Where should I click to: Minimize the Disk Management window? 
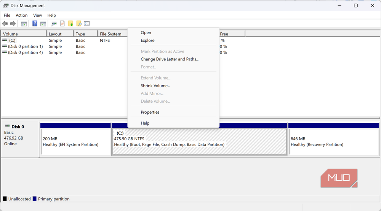coord(339,6)
